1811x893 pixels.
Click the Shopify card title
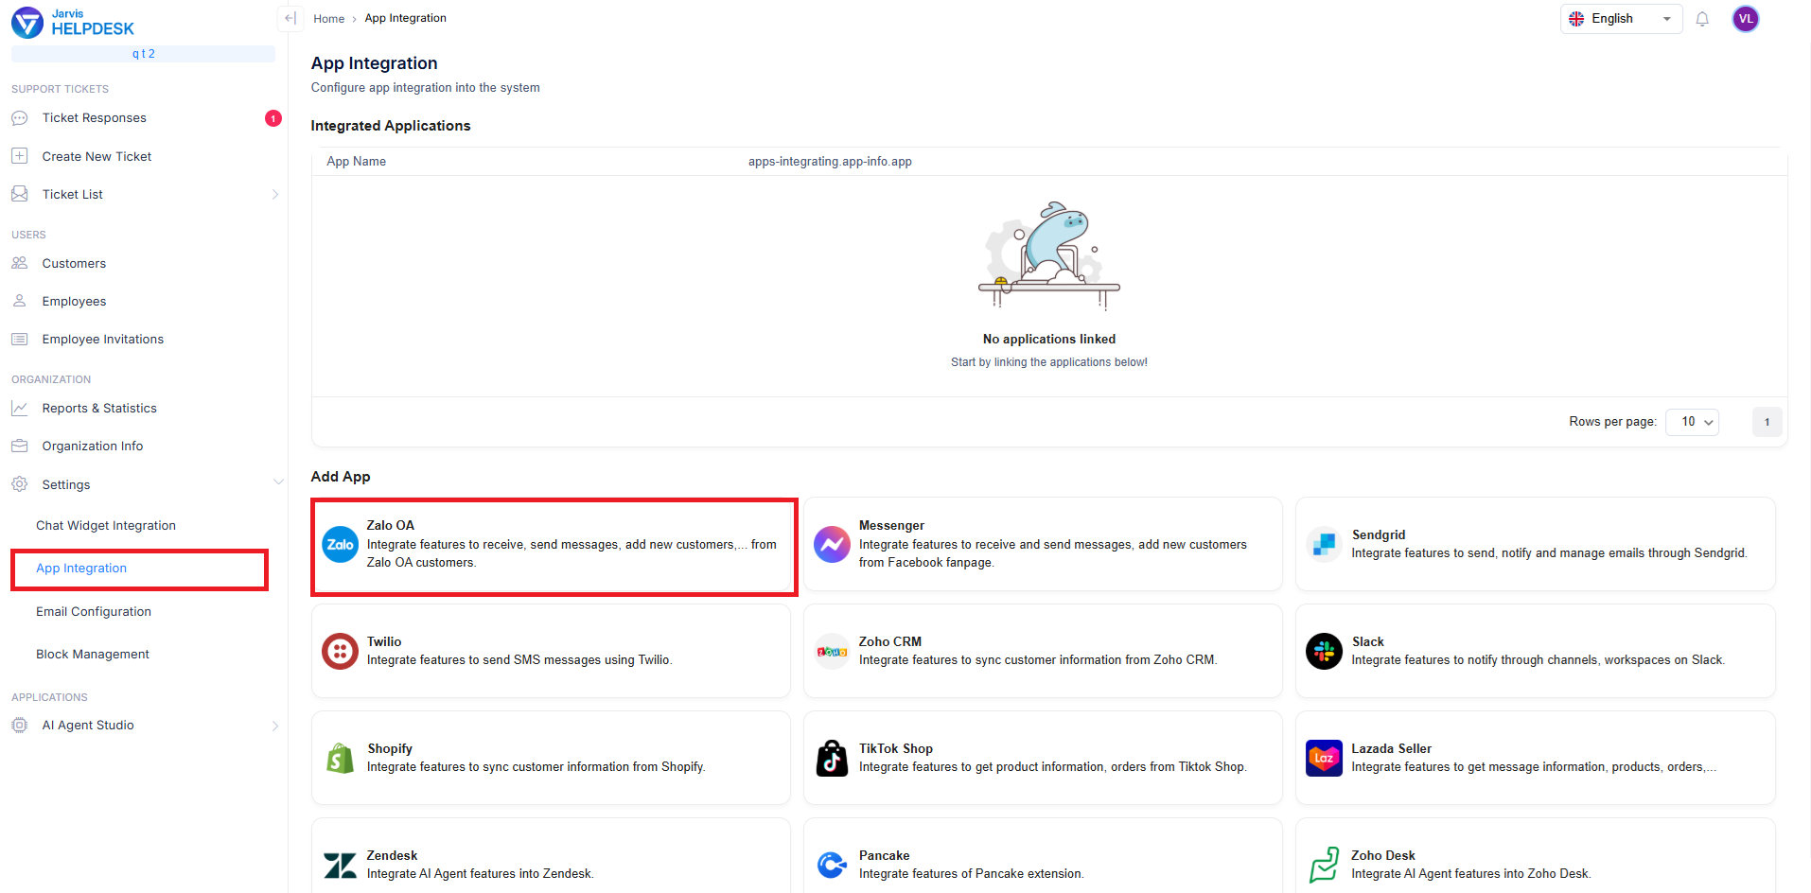tap(390, 748)
